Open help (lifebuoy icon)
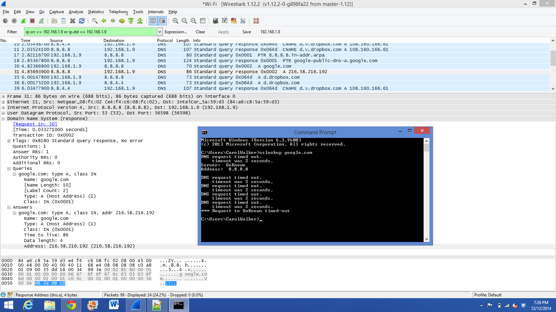Image resolution: width=556 pixels, height=312 pixels. pyautogui.click(x=256, y=21)
